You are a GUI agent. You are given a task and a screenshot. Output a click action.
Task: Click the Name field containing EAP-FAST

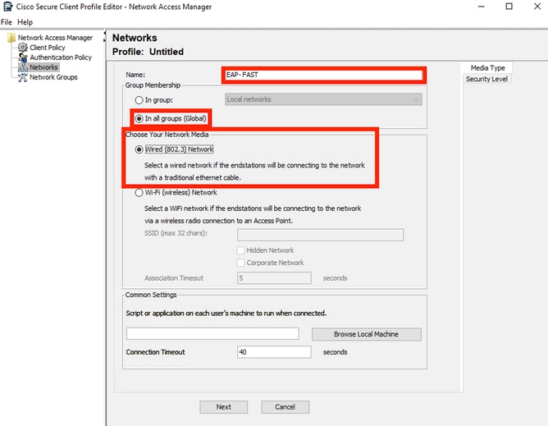(x=324, y=75)
